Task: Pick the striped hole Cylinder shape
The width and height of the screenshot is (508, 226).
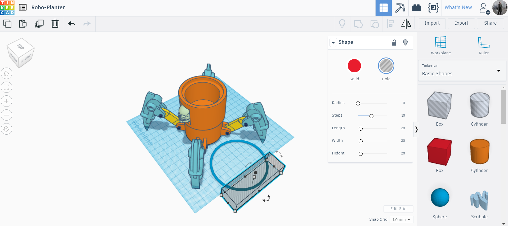Action: click(480, 105)
